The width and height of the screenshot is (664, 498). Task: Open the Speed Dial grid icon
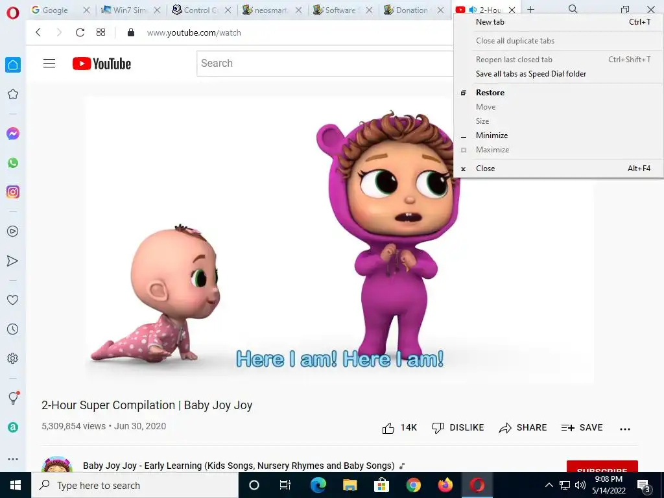pos(101,32)
